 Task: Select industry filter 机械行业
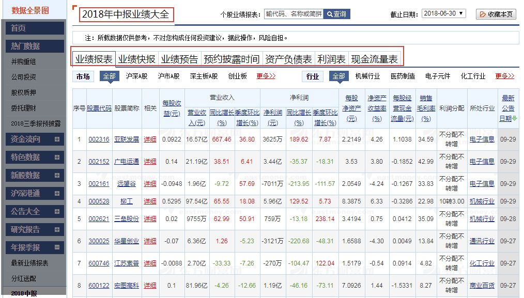367,76
